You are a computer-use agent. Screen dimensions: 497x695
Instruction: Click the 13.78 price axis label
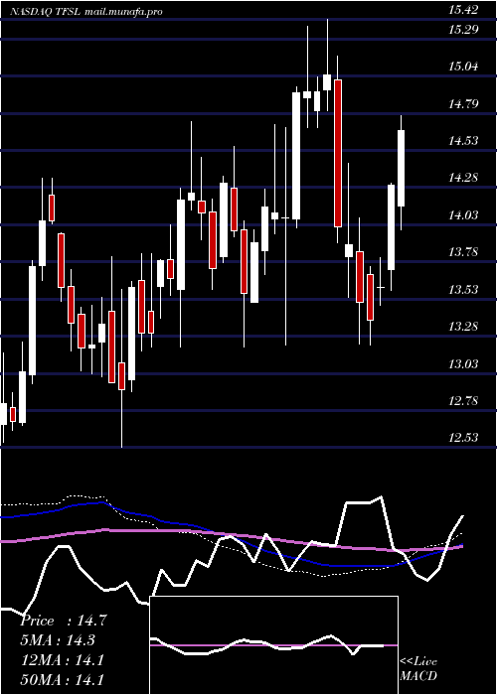tap(463, 252)
